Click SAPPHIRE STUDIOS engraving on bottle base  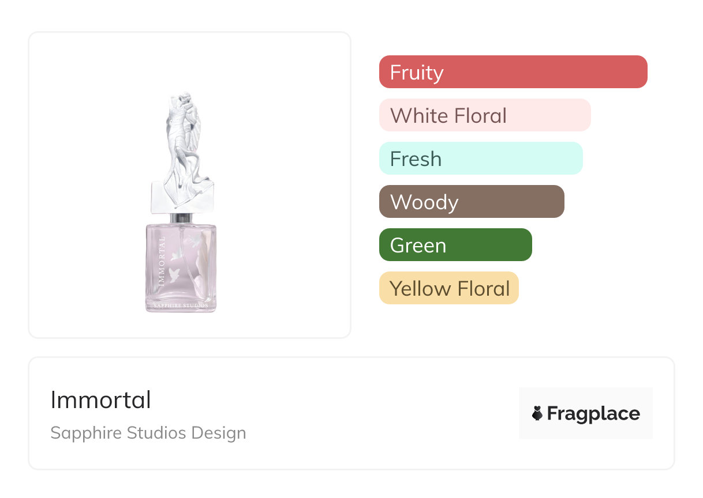coord(181,305)
